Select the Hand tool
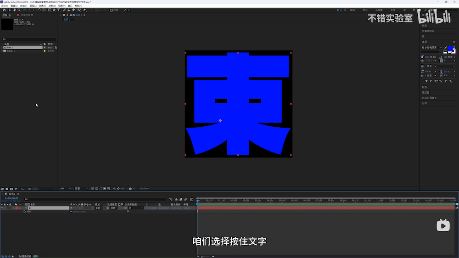This screenshot has width=459, height=258. click(x=15, y=10)
